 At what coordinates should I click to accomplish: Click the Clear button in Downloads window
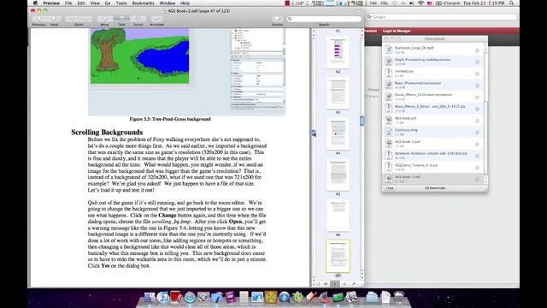point(390,188)
